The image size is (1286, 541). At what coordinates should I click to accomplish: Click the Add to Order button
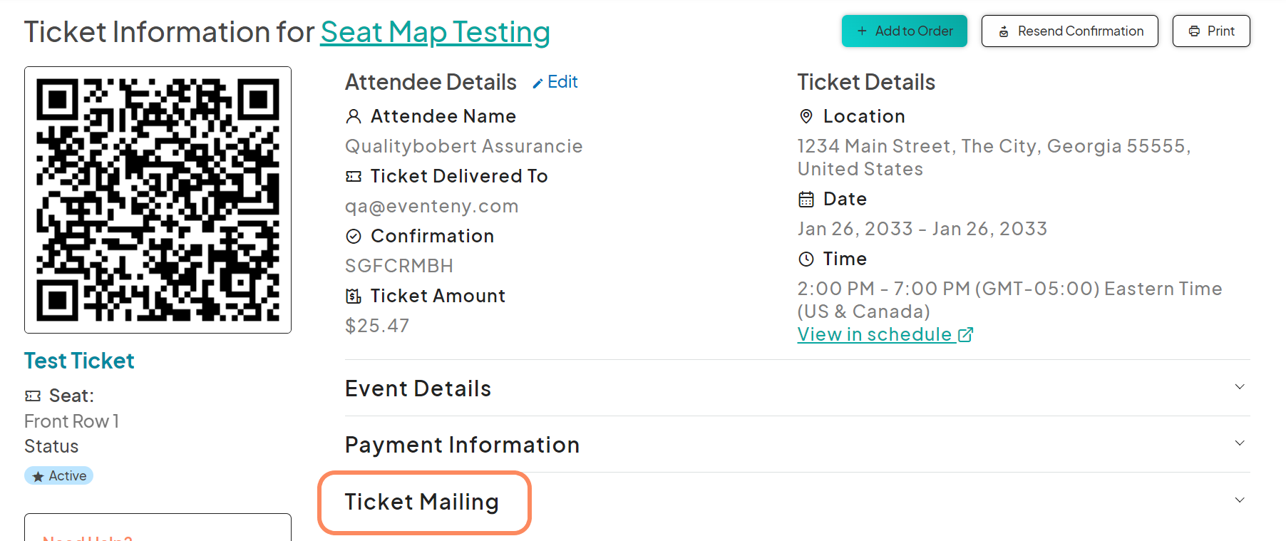coord(904,31)
